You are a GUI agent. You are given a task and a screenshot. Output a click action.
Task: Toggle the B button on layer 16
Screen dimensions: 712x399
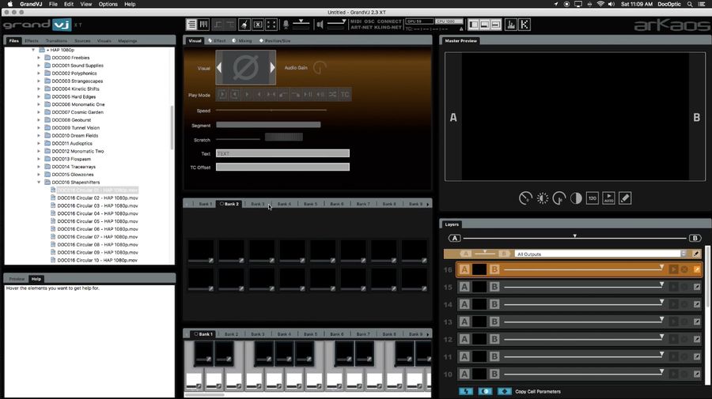pos(494,269)
